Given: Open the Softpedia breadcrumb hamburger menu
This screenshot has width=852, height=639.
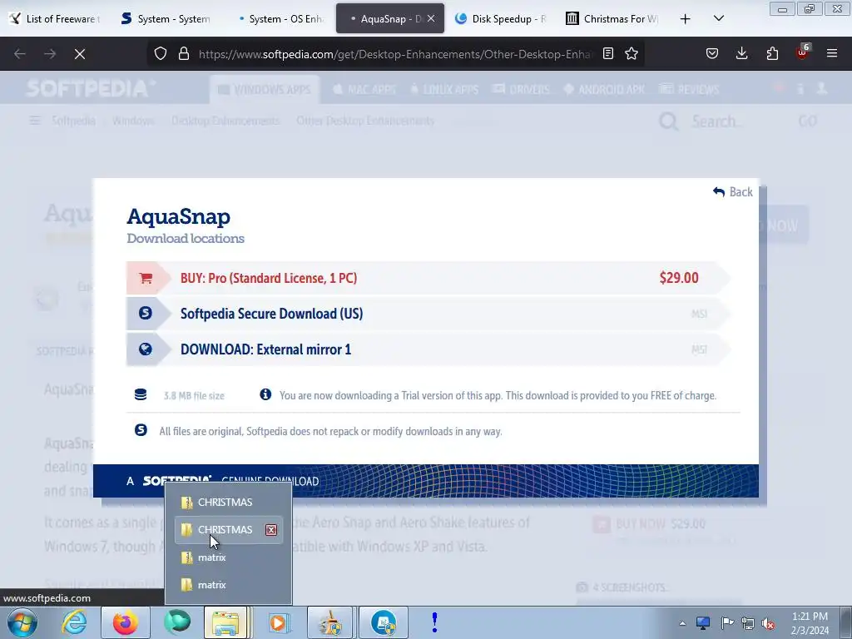Looking at the screenshot, I should point(35,121).
